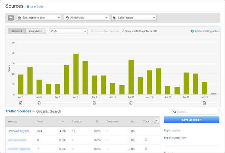Viewport: 225px width, 153px height.
Task: Click the Apr 7 bar in the chart
Action: point(76,74)
